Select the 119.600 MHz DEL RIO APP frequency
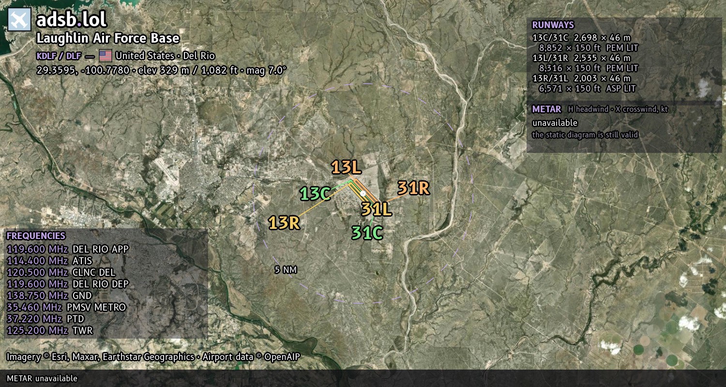Image resolution: width=726 pixels, height=387 pixels. pyautogui.click(x=68, y=249)
